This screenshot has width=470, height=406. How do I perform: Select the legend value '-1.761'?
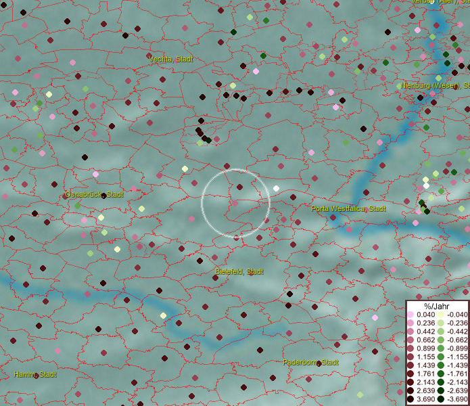pyautogui.click(x=457, y=374)
